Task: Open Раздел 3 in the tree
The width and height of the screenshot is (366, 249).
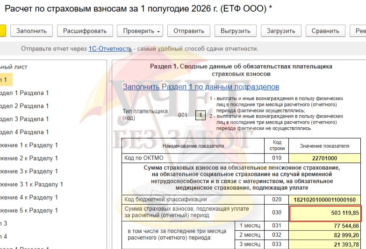Action: (3, 223)
